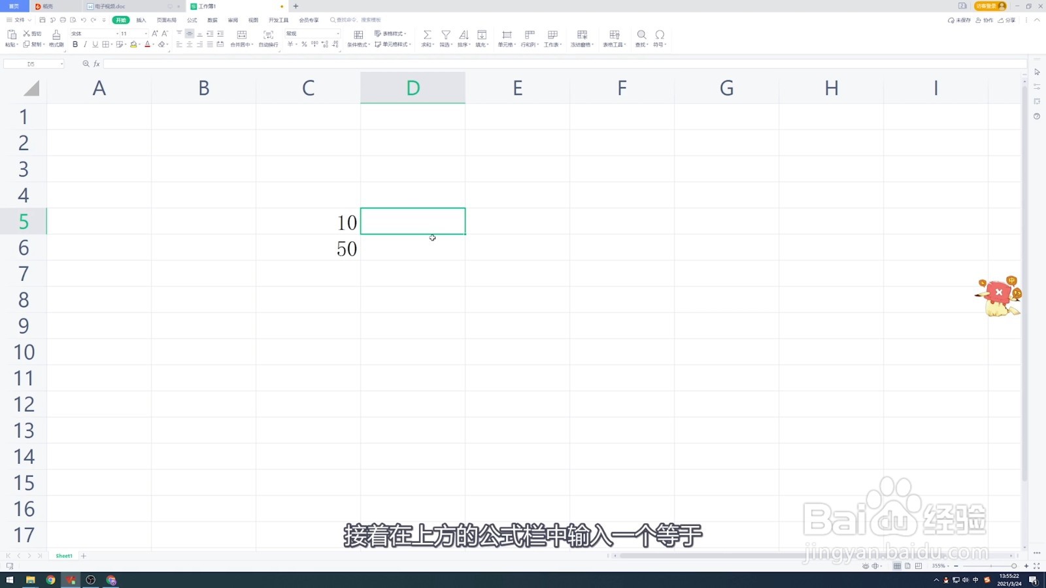1046x588 pixels.
Task: Click the Symbol (符号) omega icon
Action: tap(660, 35)
